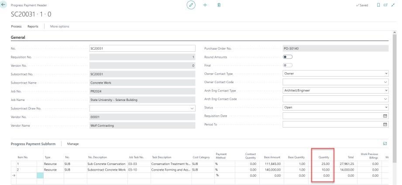The width and height of the screenshot is (402, 185).
Task: Click Manage in the subform
Action: [72, 144]
